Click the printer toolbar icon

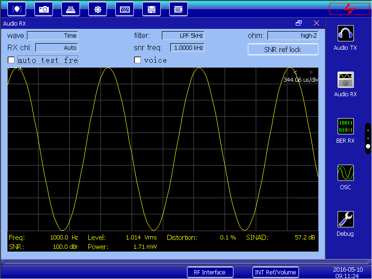pyautogui.click(x=71, y=9)
